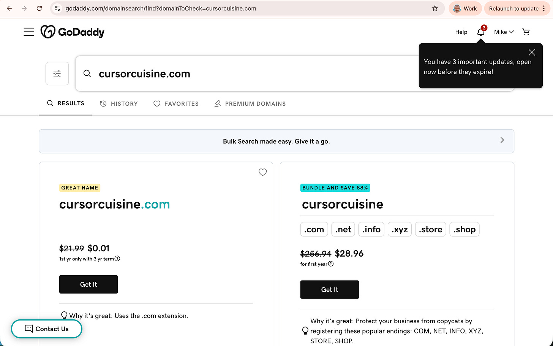Open the shopping cart
The width and height of the screenshot is (553, 346).
pos(526,32)
